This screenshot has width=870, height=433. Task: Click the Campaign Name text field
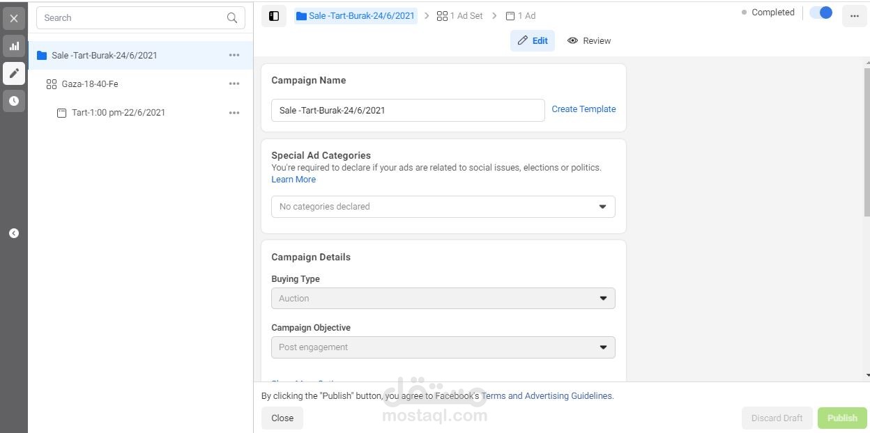(408, 110)
